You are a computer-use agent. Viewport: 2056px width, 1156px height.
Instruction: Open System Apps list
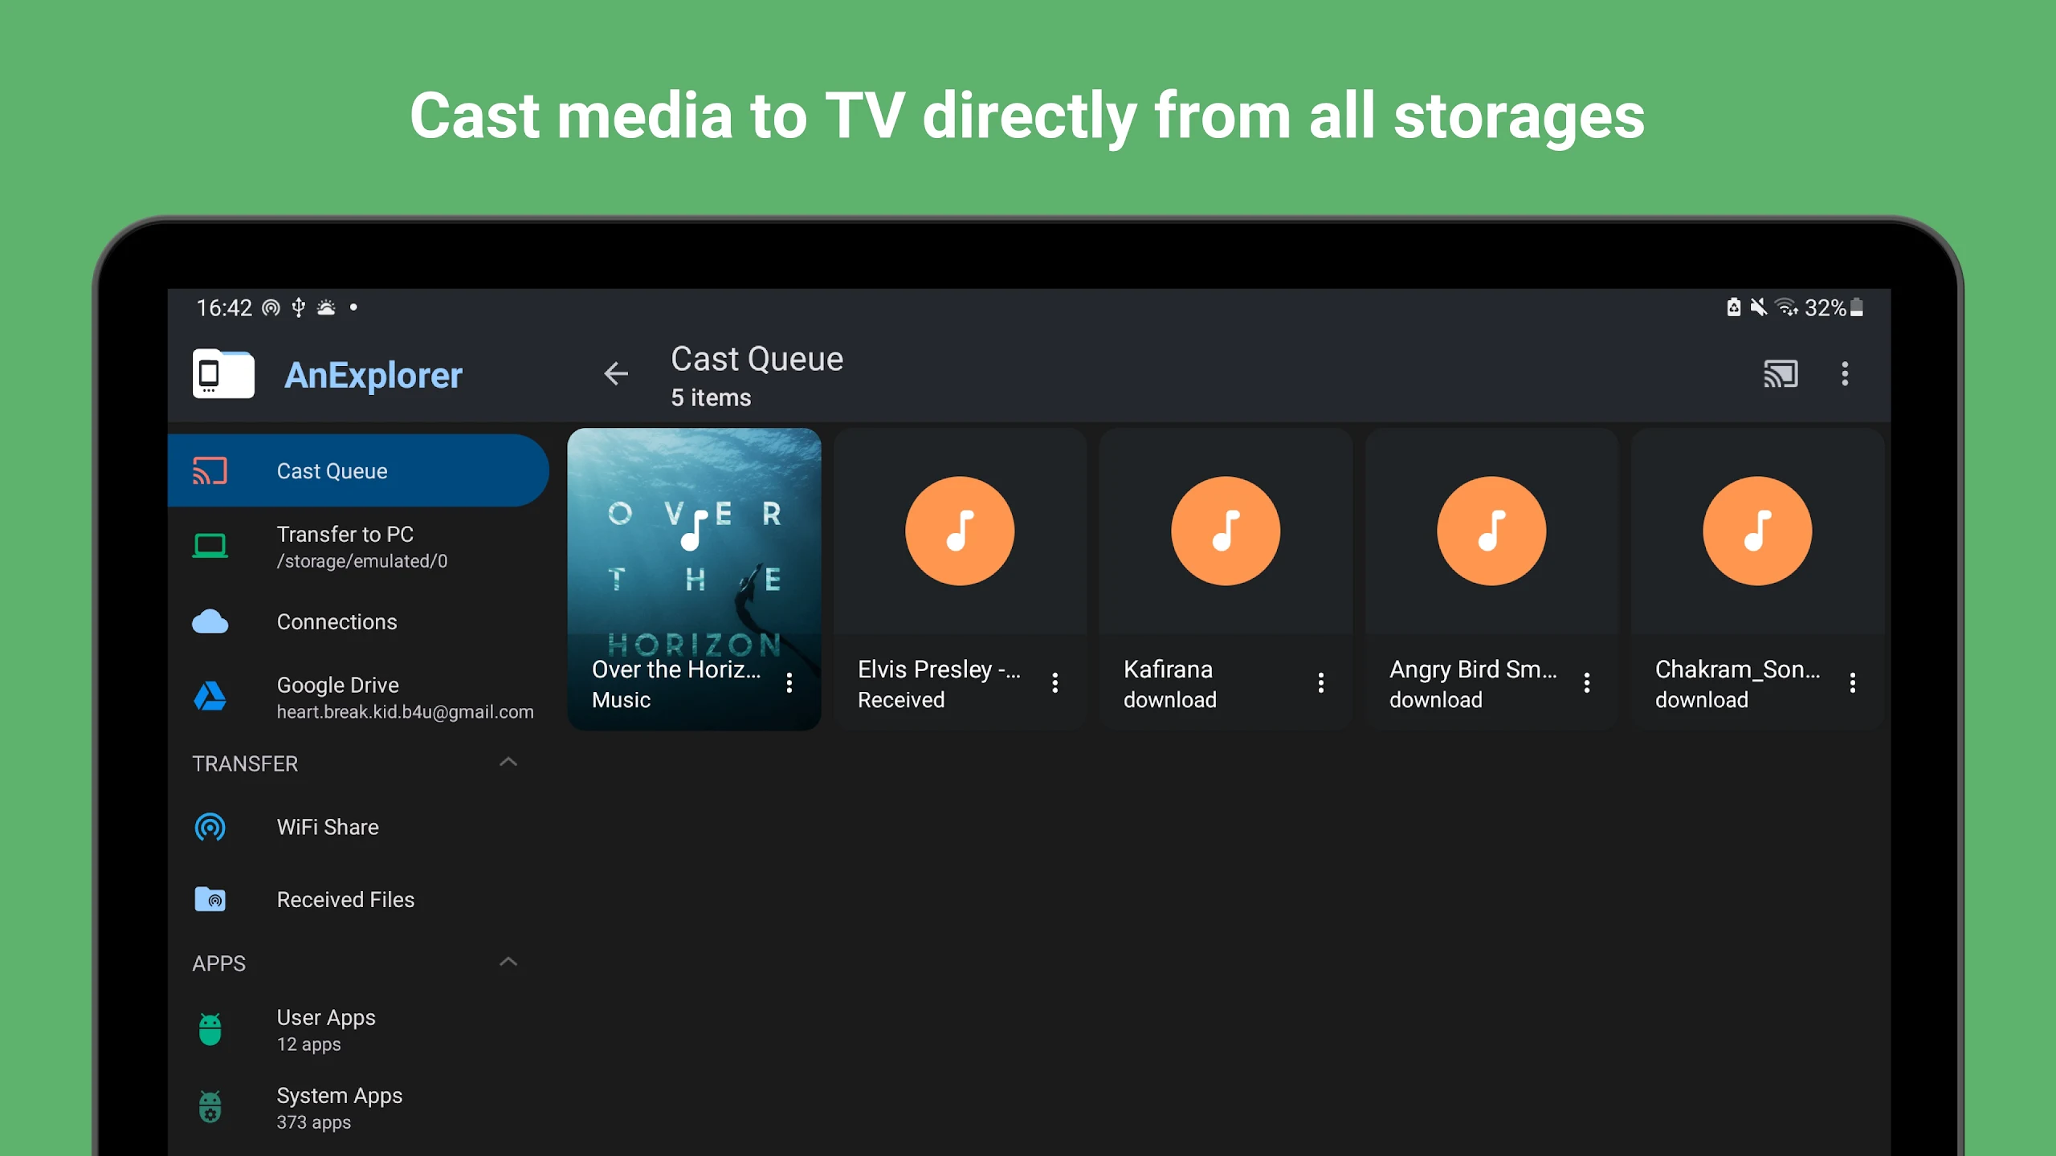(x=358, y=1108)
